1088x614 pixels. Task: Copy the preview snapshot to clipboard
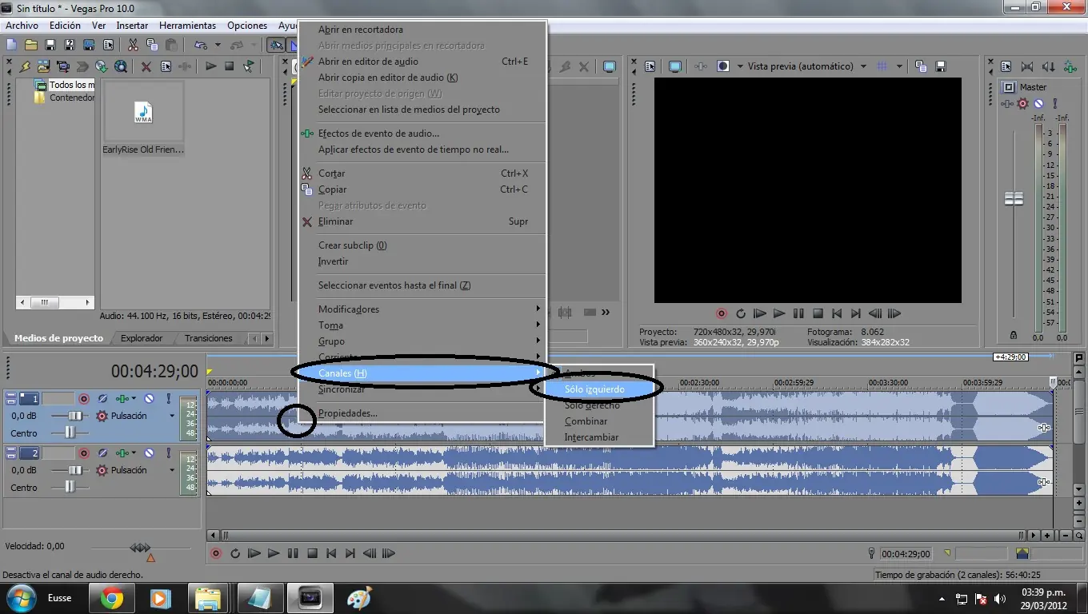(x=922, y=66)
